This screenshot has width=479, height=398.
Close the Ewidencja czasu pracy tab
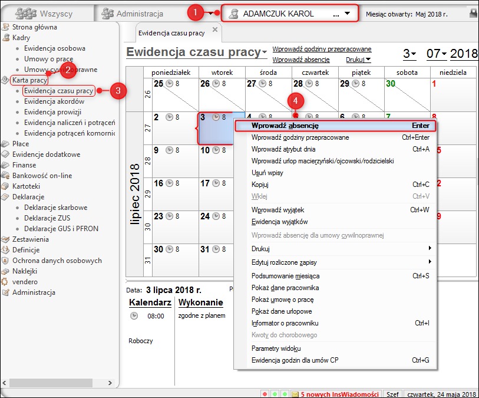click(x=215, y=29)
